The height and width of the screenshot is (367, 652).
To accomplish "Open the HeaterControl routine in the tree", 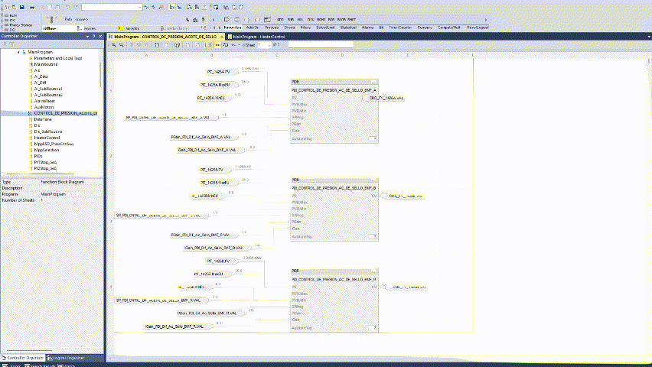I will pyautogui.click(x=48, y=138).
